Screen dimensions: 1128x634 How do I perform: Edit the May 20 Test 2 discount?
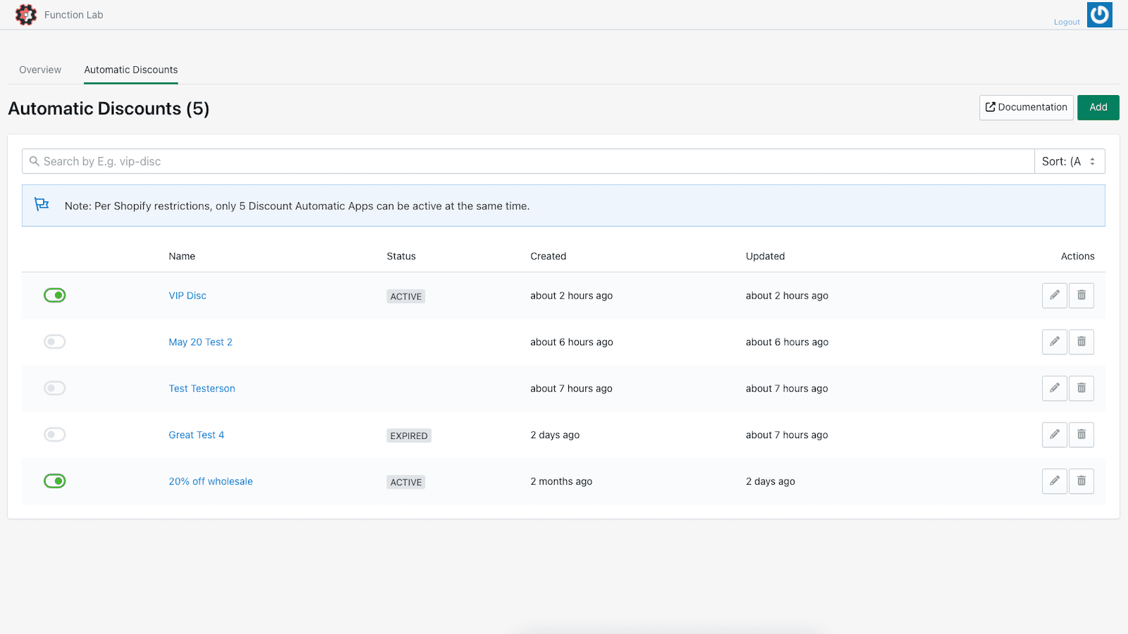[1054, 342]
